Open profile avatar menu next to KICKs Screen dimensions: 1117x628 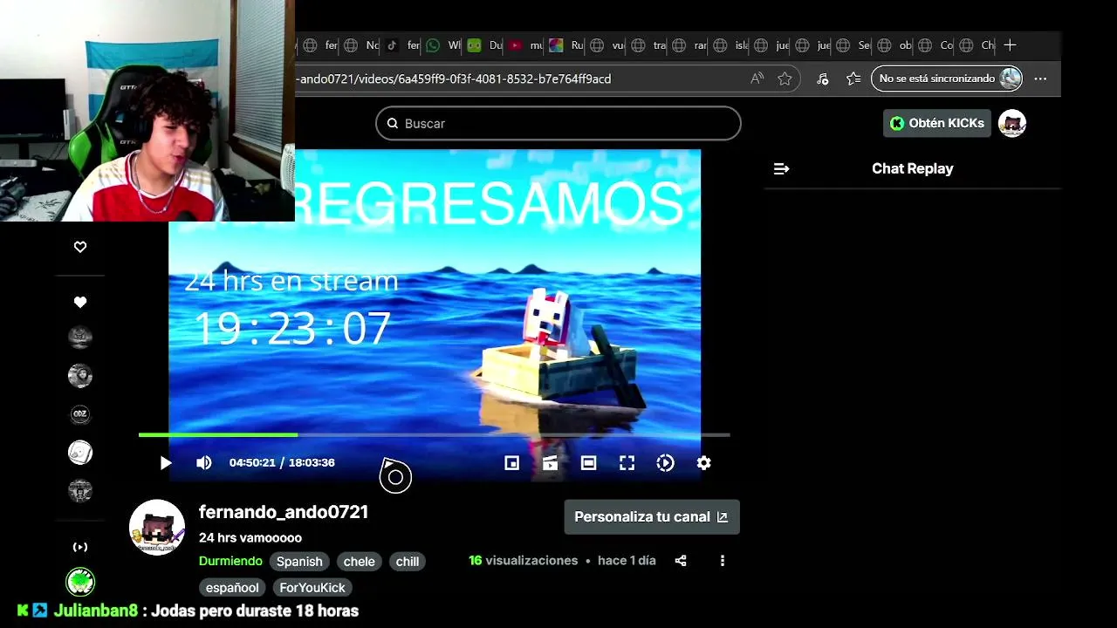pos(1012,124)
